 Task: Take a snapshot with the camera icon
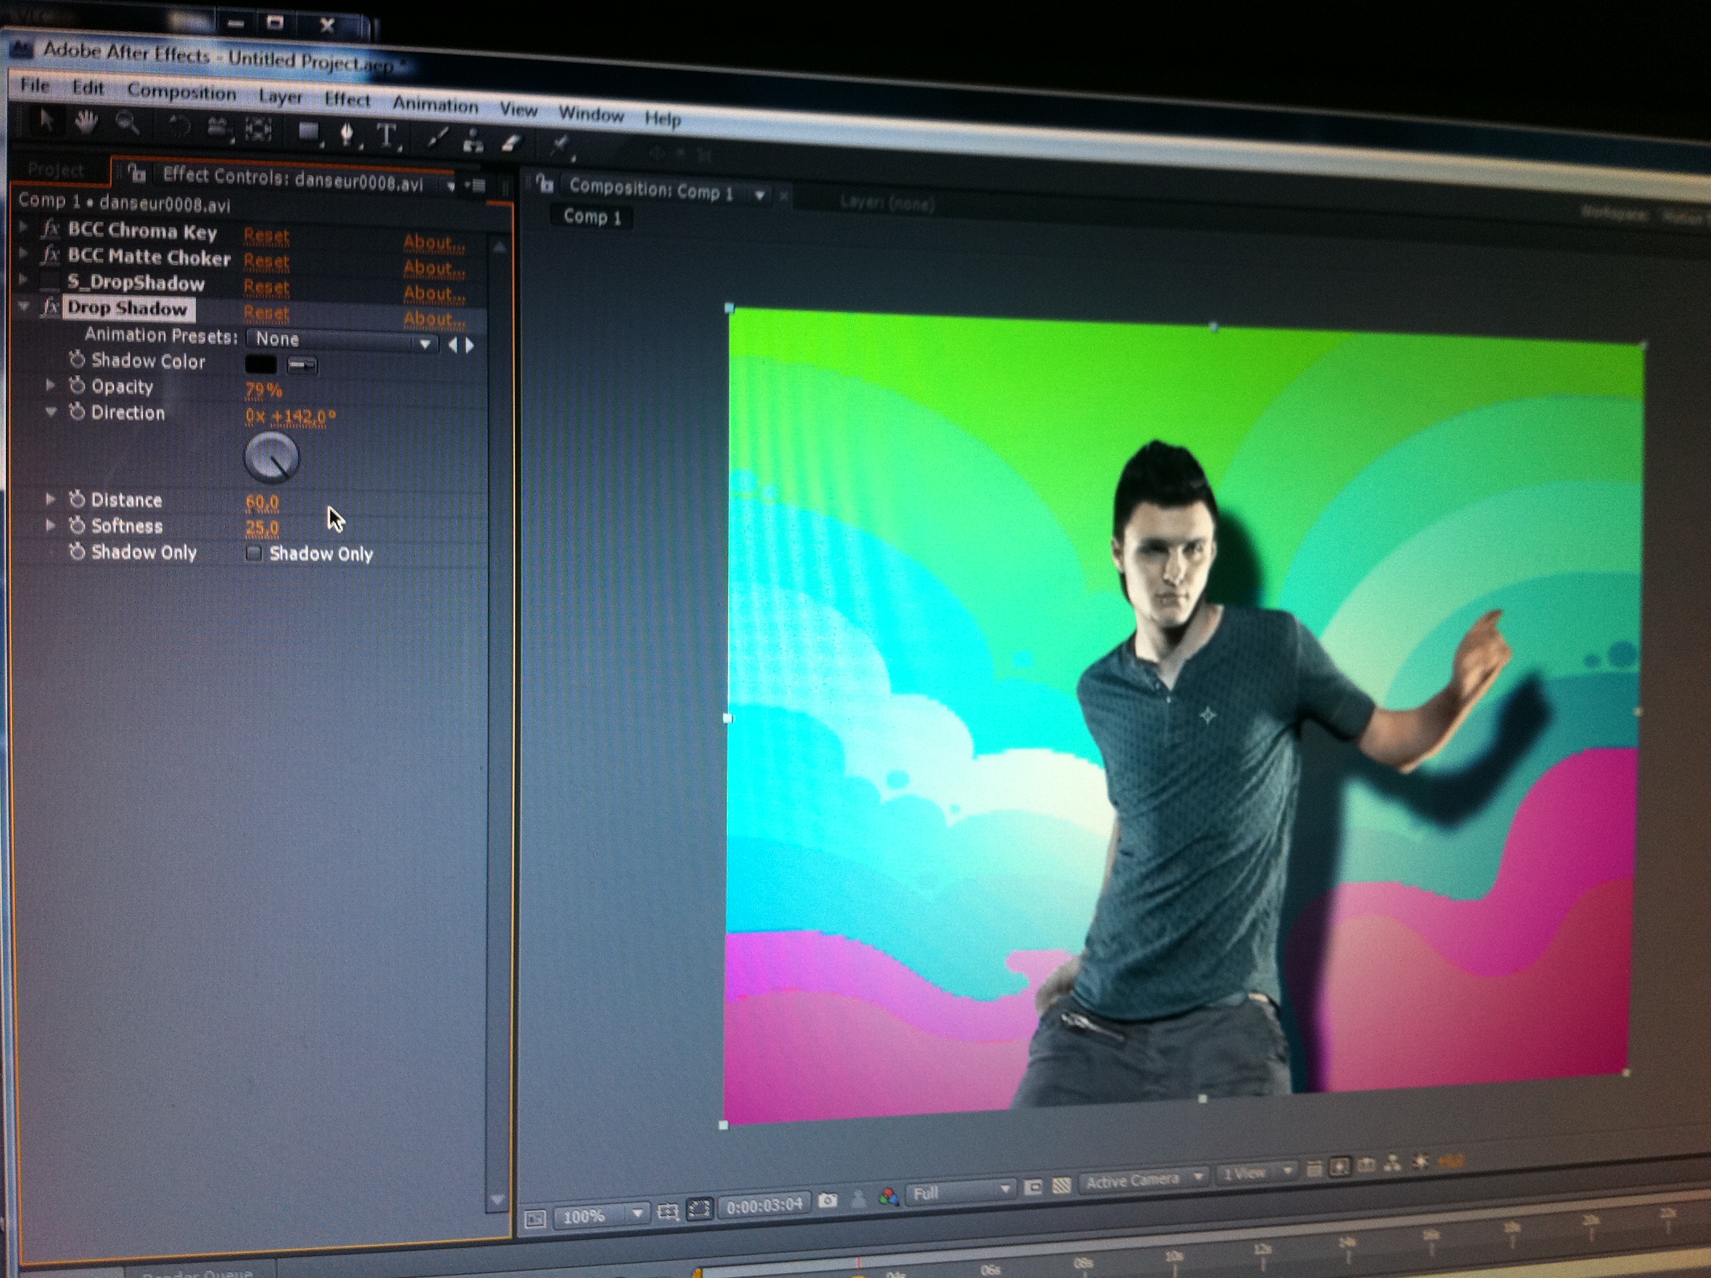coord(828,1200)
